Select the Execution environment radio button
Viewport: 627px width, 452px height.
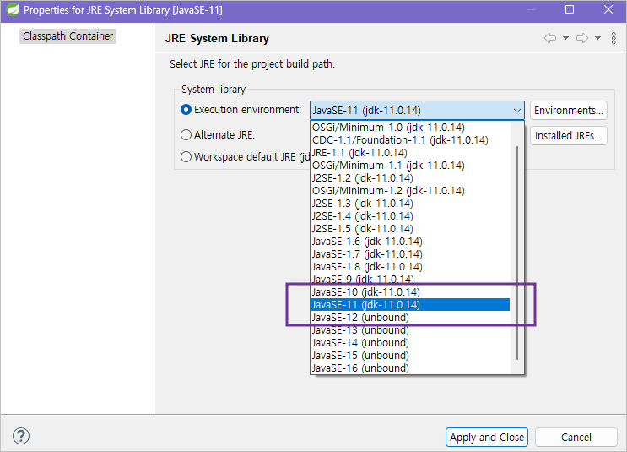click(x=186, y=110)
